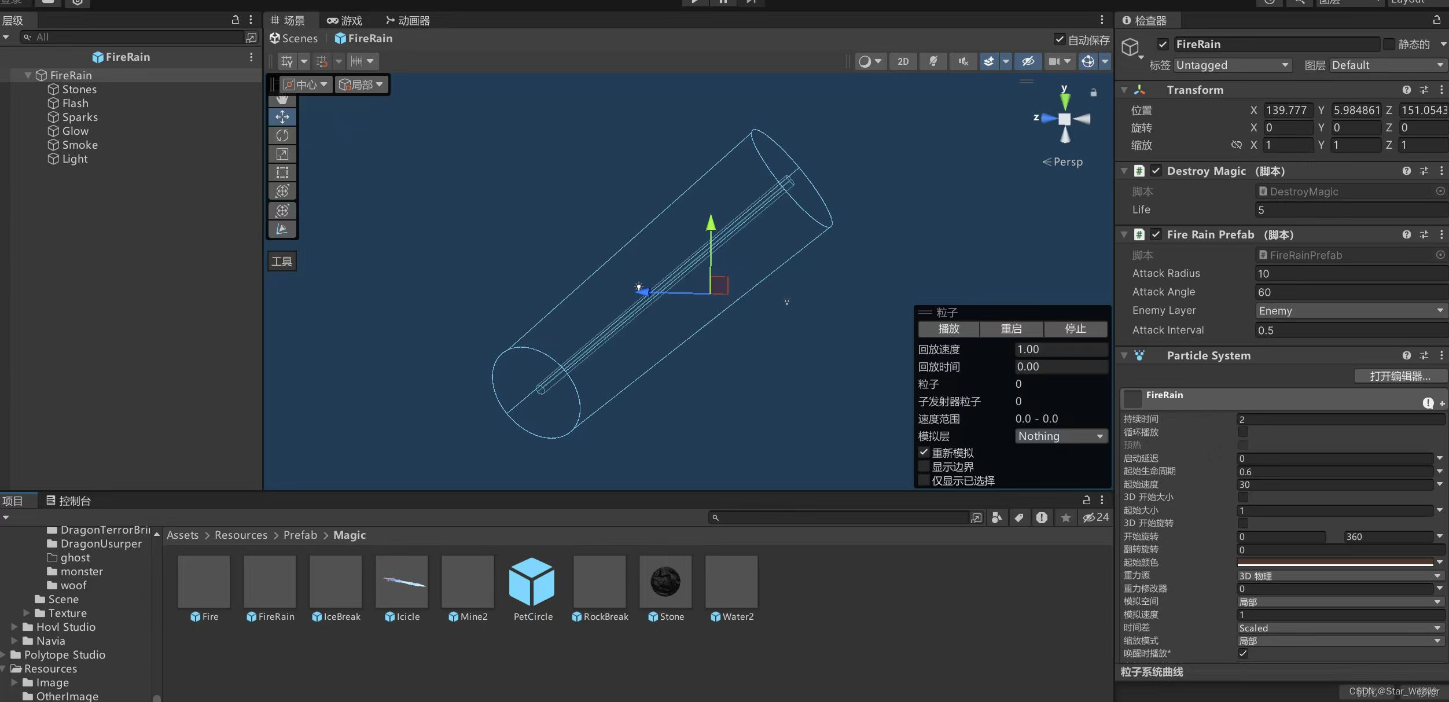This screenshot has width=1449, height=702.
Task: Toggle scene lighting icon
Action: coord(933,61)
